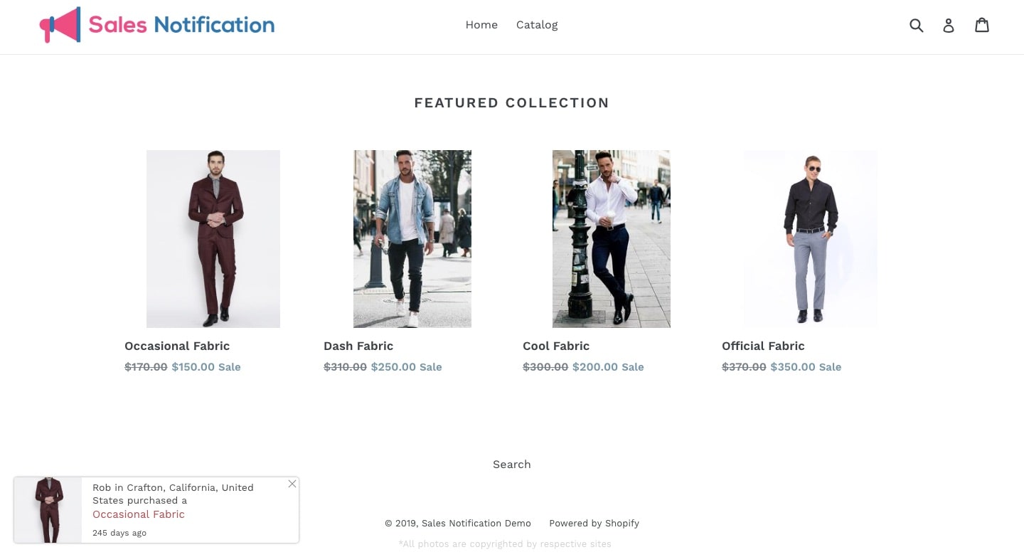Open the Catalog menu item

pyautogui.click(x=537, y=25)
